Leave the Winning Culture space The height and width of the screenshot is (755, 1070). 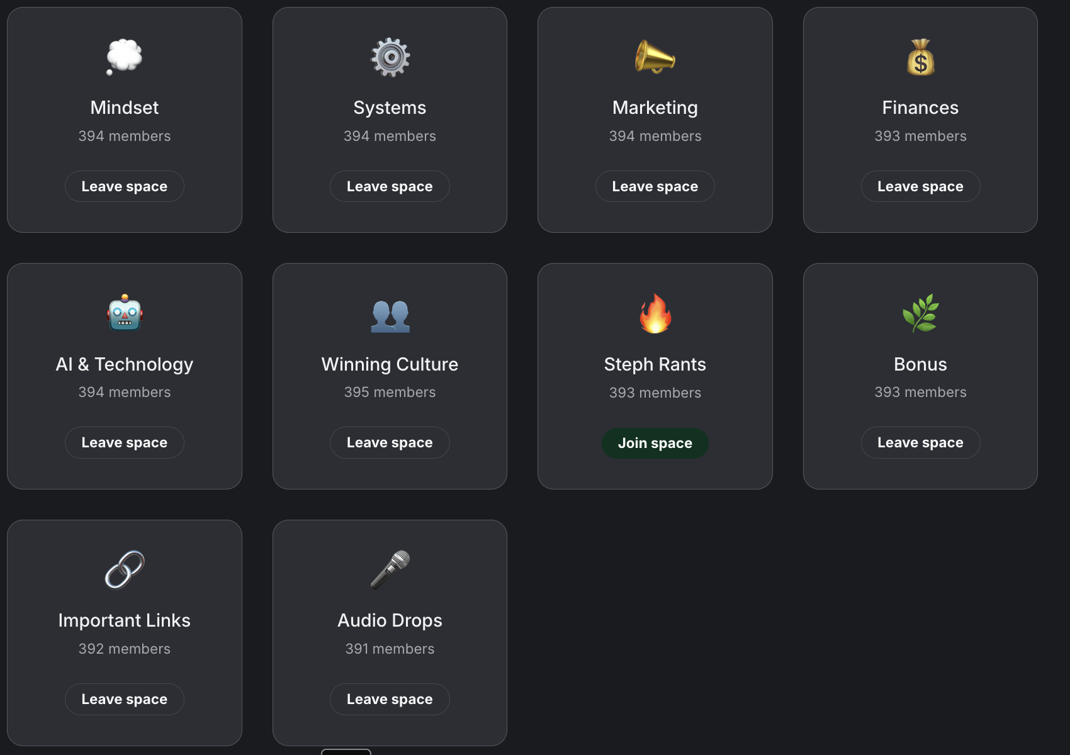[x=390, y=442]
